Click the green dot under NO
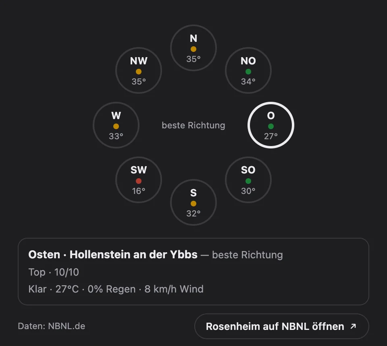 pos(248,72)
